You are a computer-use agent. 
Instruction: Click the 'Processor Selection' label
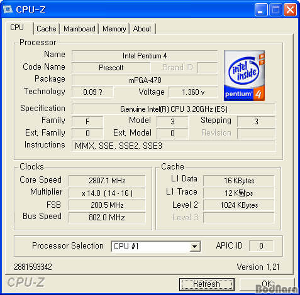[x=68, y=246]
